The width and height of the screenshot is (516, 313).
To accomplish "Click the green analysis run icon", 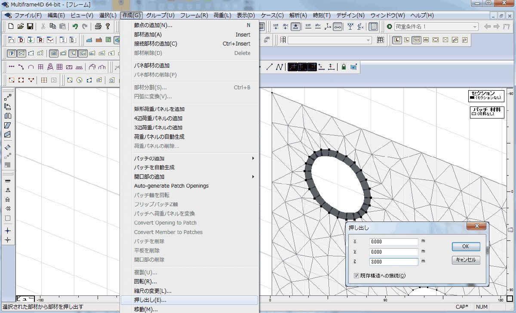I will [390, 27].
